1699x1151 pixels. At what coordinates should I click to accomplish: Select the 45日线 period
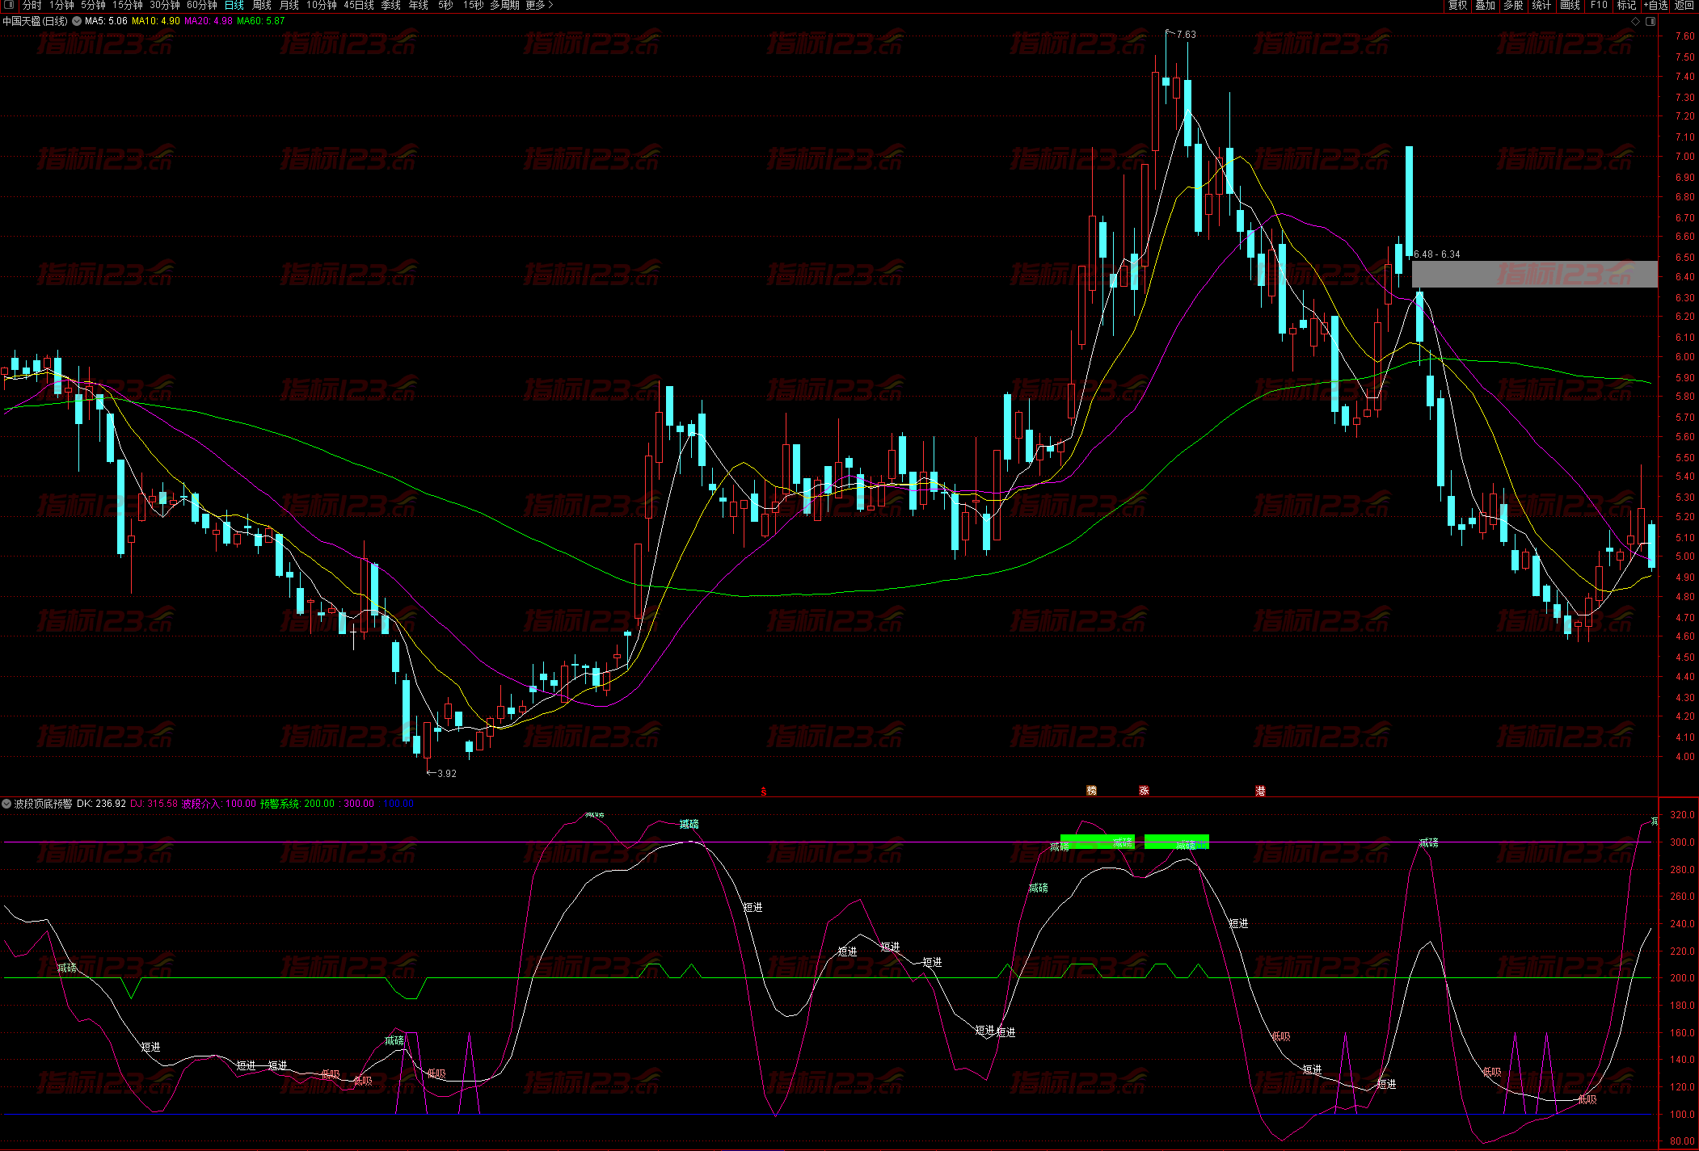tap(359, 6)
